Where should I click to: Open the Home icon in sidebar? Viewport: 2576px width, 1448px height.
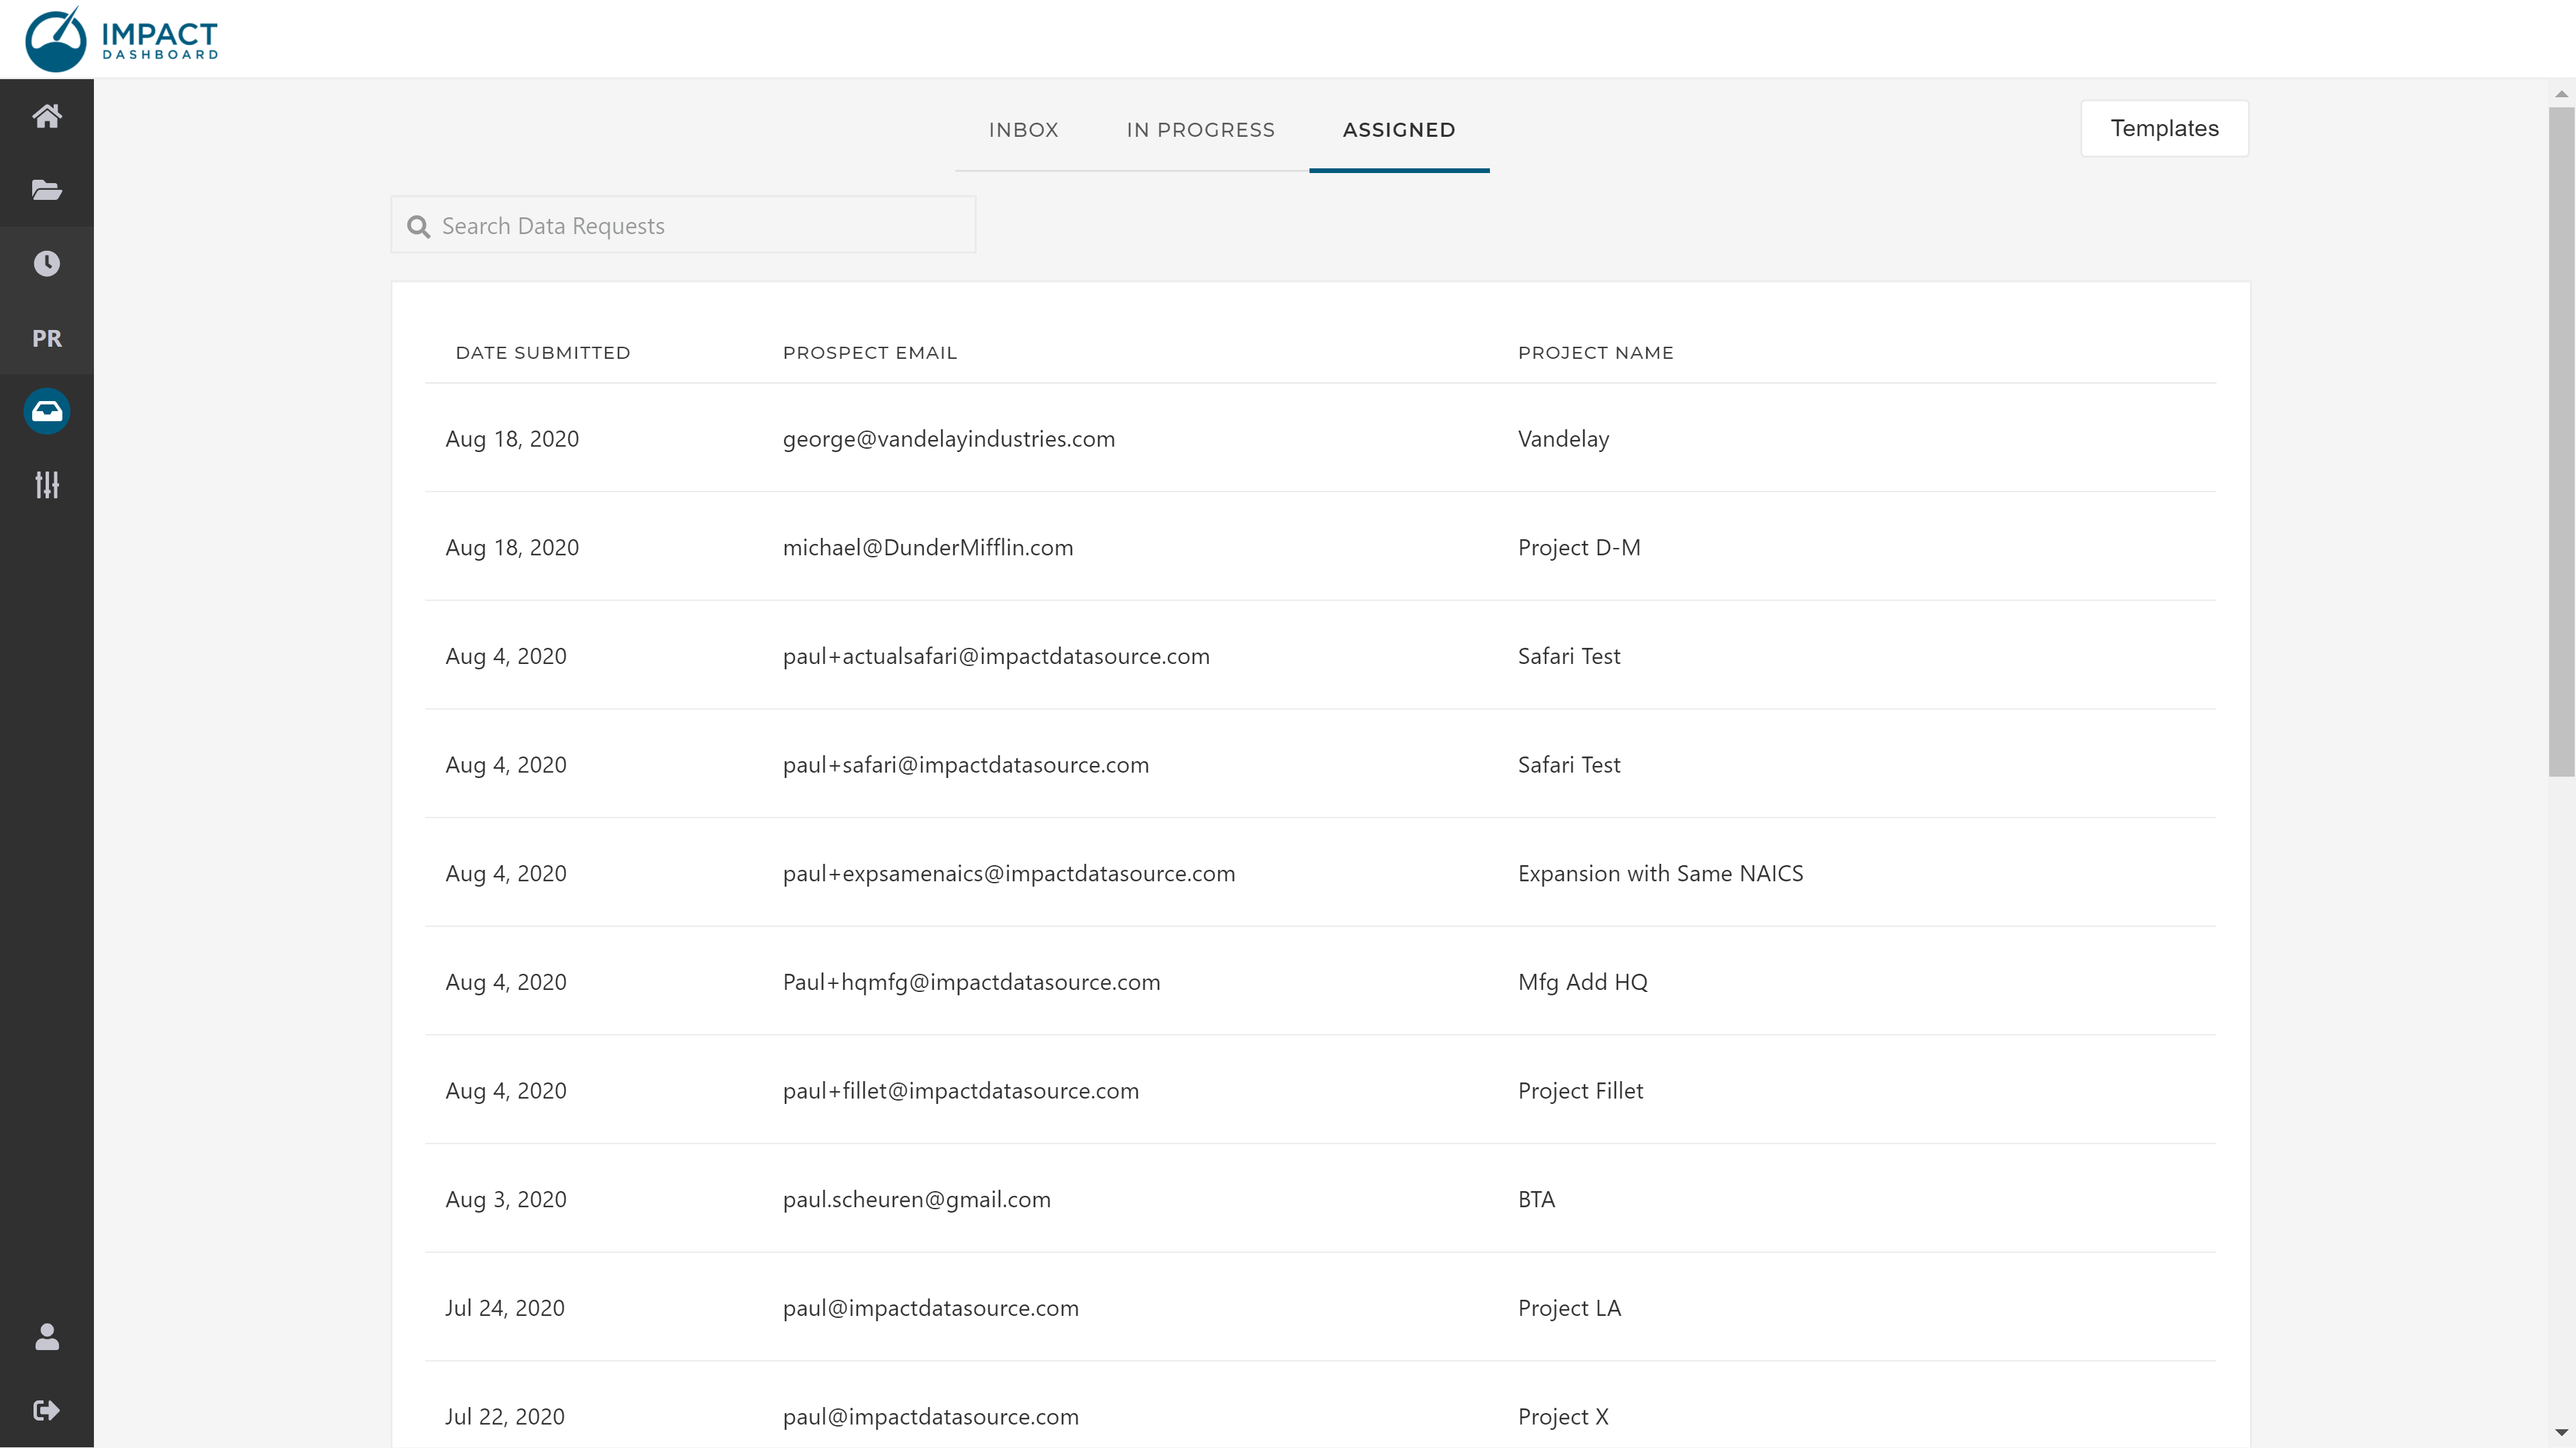click(x=47, y=116)
